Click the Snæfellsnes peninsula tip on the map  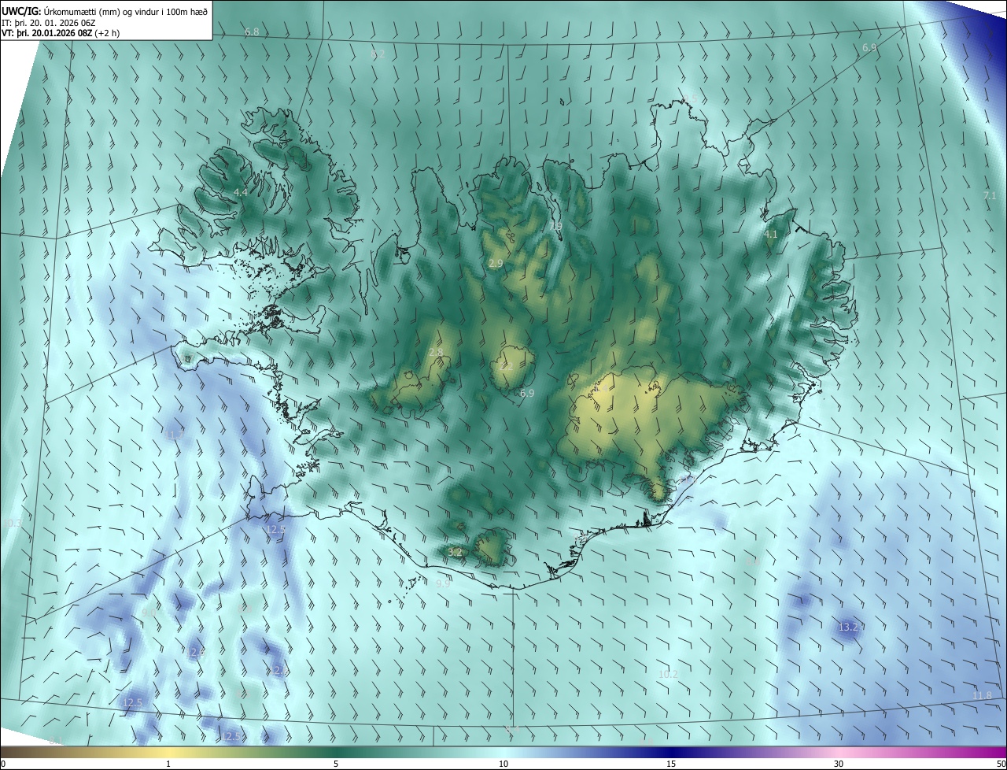coord(186,357)
